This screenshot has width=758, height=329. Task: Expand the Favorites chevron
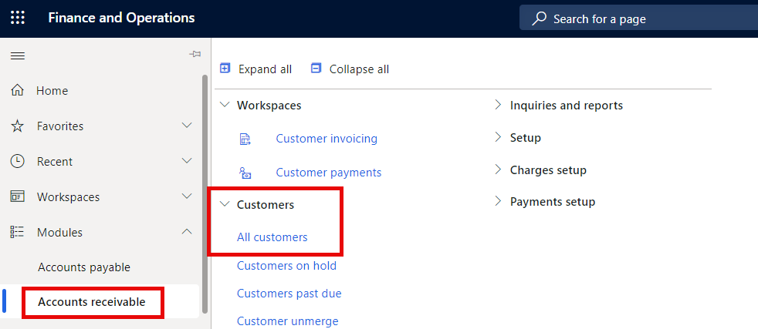[x=187, y=126]
